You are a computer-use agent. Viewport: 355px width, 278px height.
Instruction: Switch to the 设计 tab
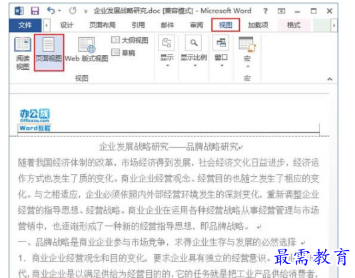(x=67, y=25)
